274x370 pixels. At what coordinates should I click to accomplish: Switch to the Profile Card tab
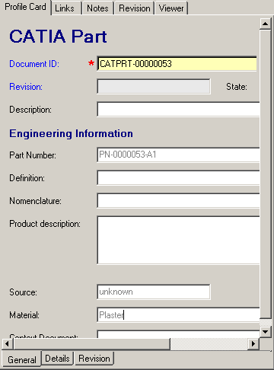tap(25, 7)
